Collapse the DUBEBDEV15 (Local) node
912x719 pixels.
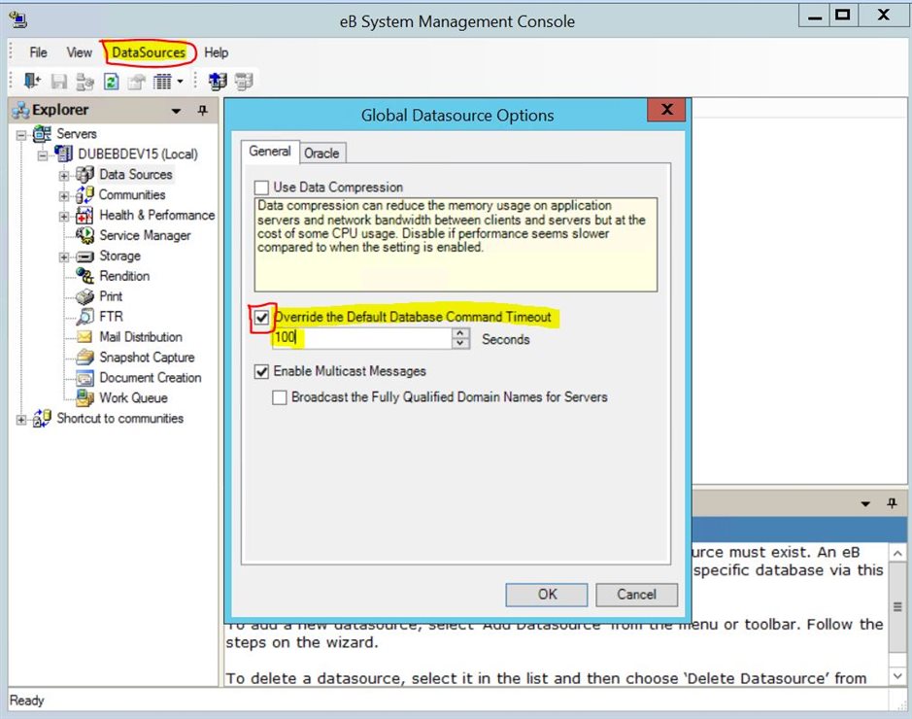click(43, 154)
